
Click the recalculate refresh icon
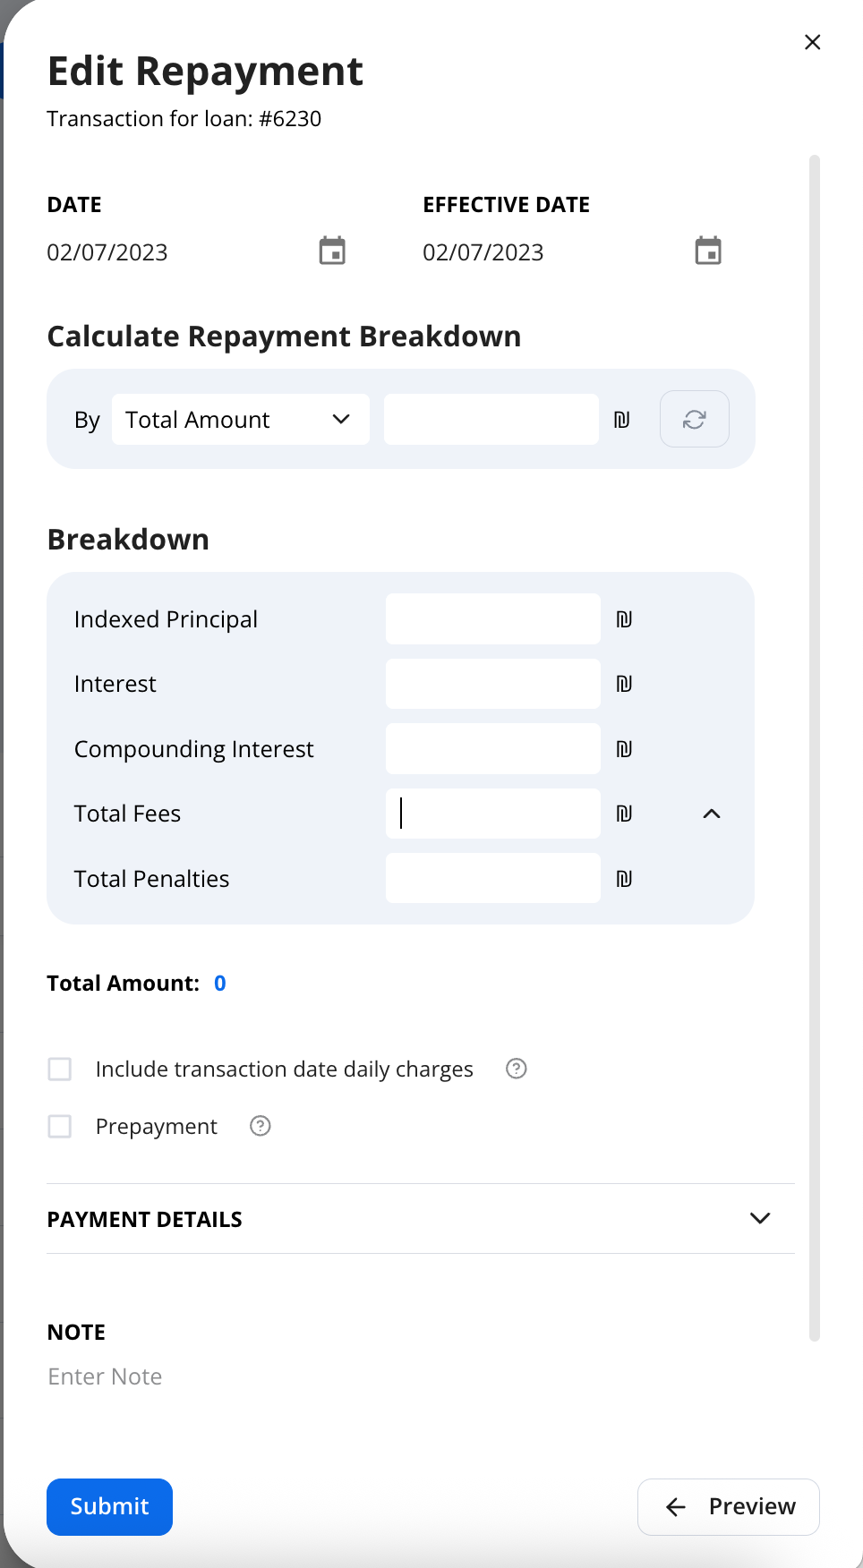[x=695, y=419]
